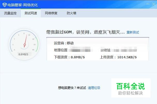Click the blurred IP地址 value
157x104 pixels.
125,50
